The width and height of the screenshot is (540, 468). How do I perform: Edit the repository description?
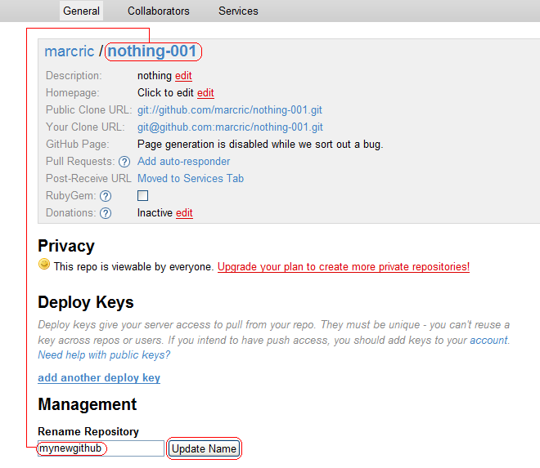coord(183,76)
